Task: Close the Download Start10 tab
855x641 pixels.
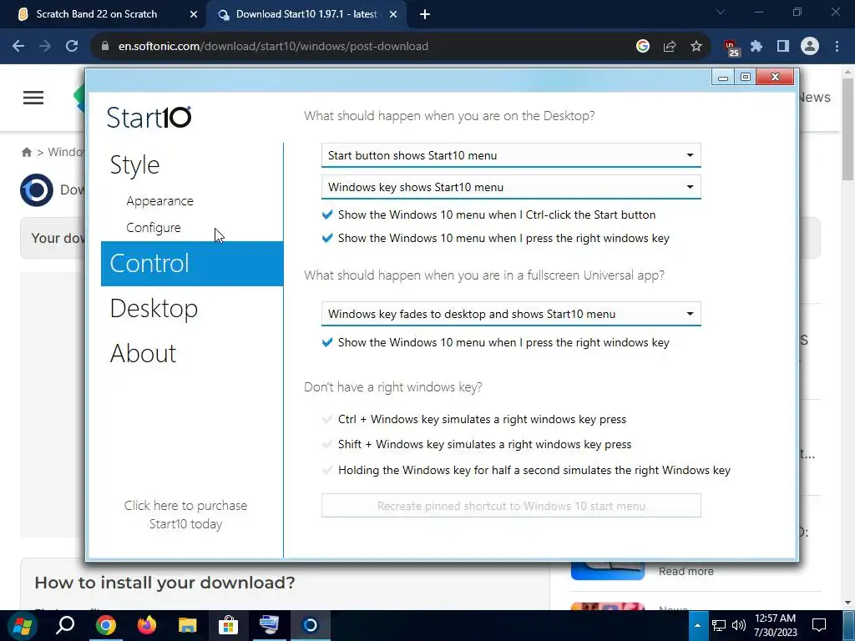Action: tap(393, 14)
